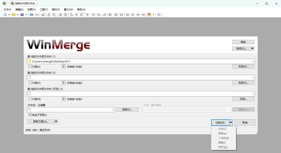The height and width of the screenshot is (153, 281).
Task: Click the 选择(S)... filter button
Action: coord(127,110)
